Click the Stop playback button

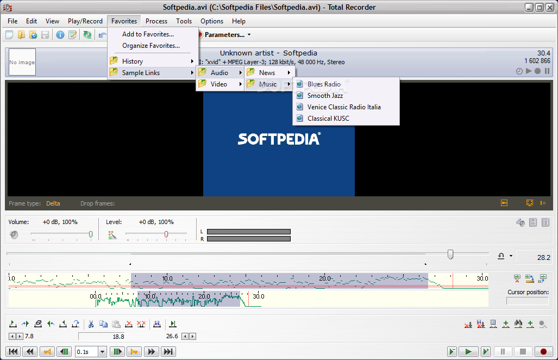click(x=523, y=352)
